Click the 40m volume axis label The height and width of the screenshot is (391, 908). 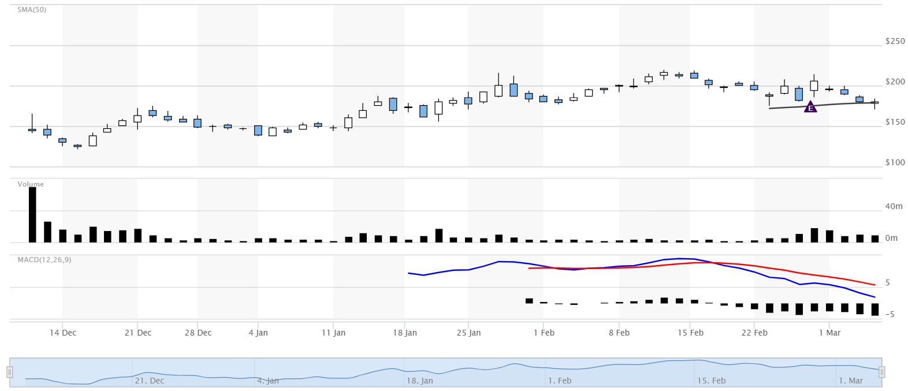click(894, 206)
